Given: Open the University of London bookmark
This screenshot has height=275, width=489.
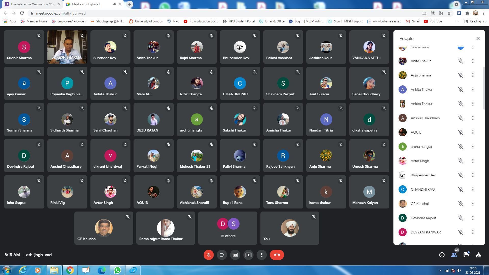Looking at the screenshot, I should (146, 21).
